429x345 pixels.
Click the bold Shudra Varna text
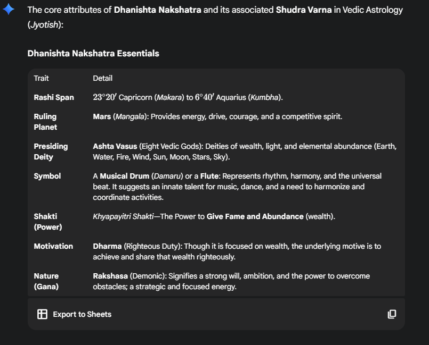(303, 10)
